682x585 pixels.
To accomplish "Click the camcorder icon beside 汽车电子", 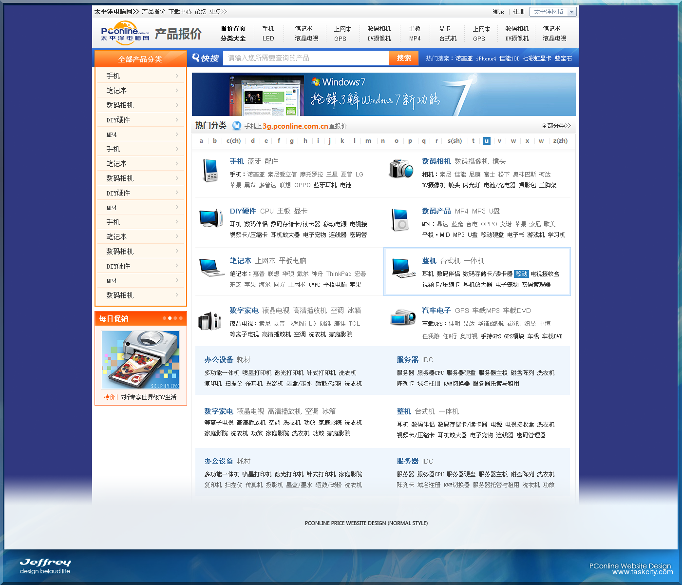I will (402, 317).
